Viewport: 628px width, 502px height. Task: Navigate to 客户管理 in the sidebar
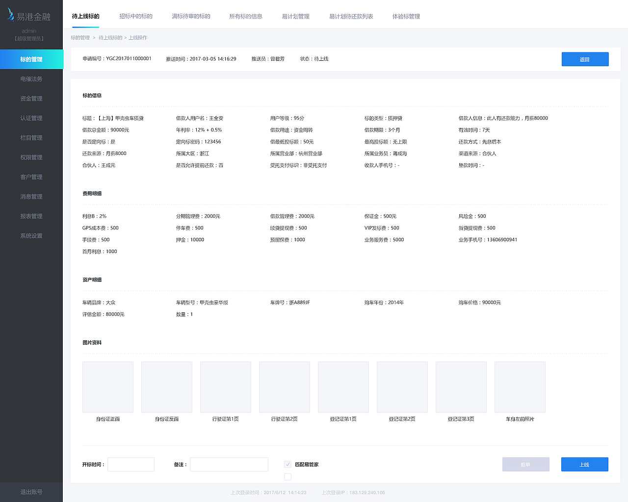coord(31,177)
